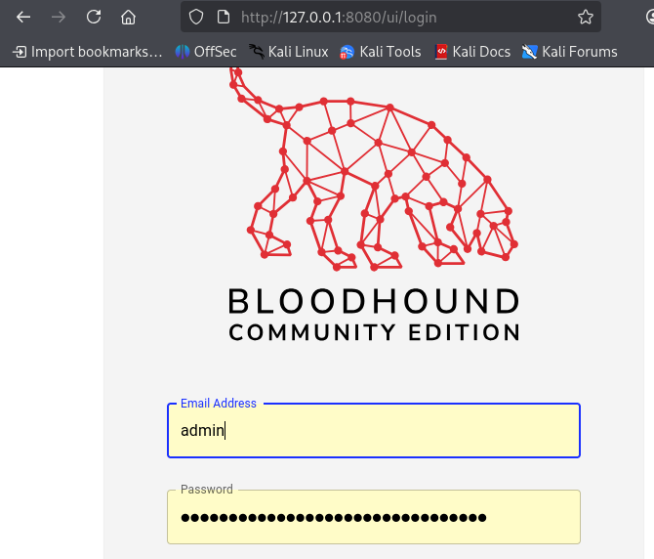Reload the login page
Image resolution: width=654 pixels, height=559 pixels.
[94, 18]
